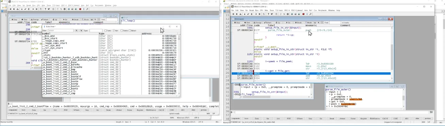Click Register softkey in left TRACE32 bottom bar
The width and height of the screenshot is (445, 126).
click(x=140, y=110)
